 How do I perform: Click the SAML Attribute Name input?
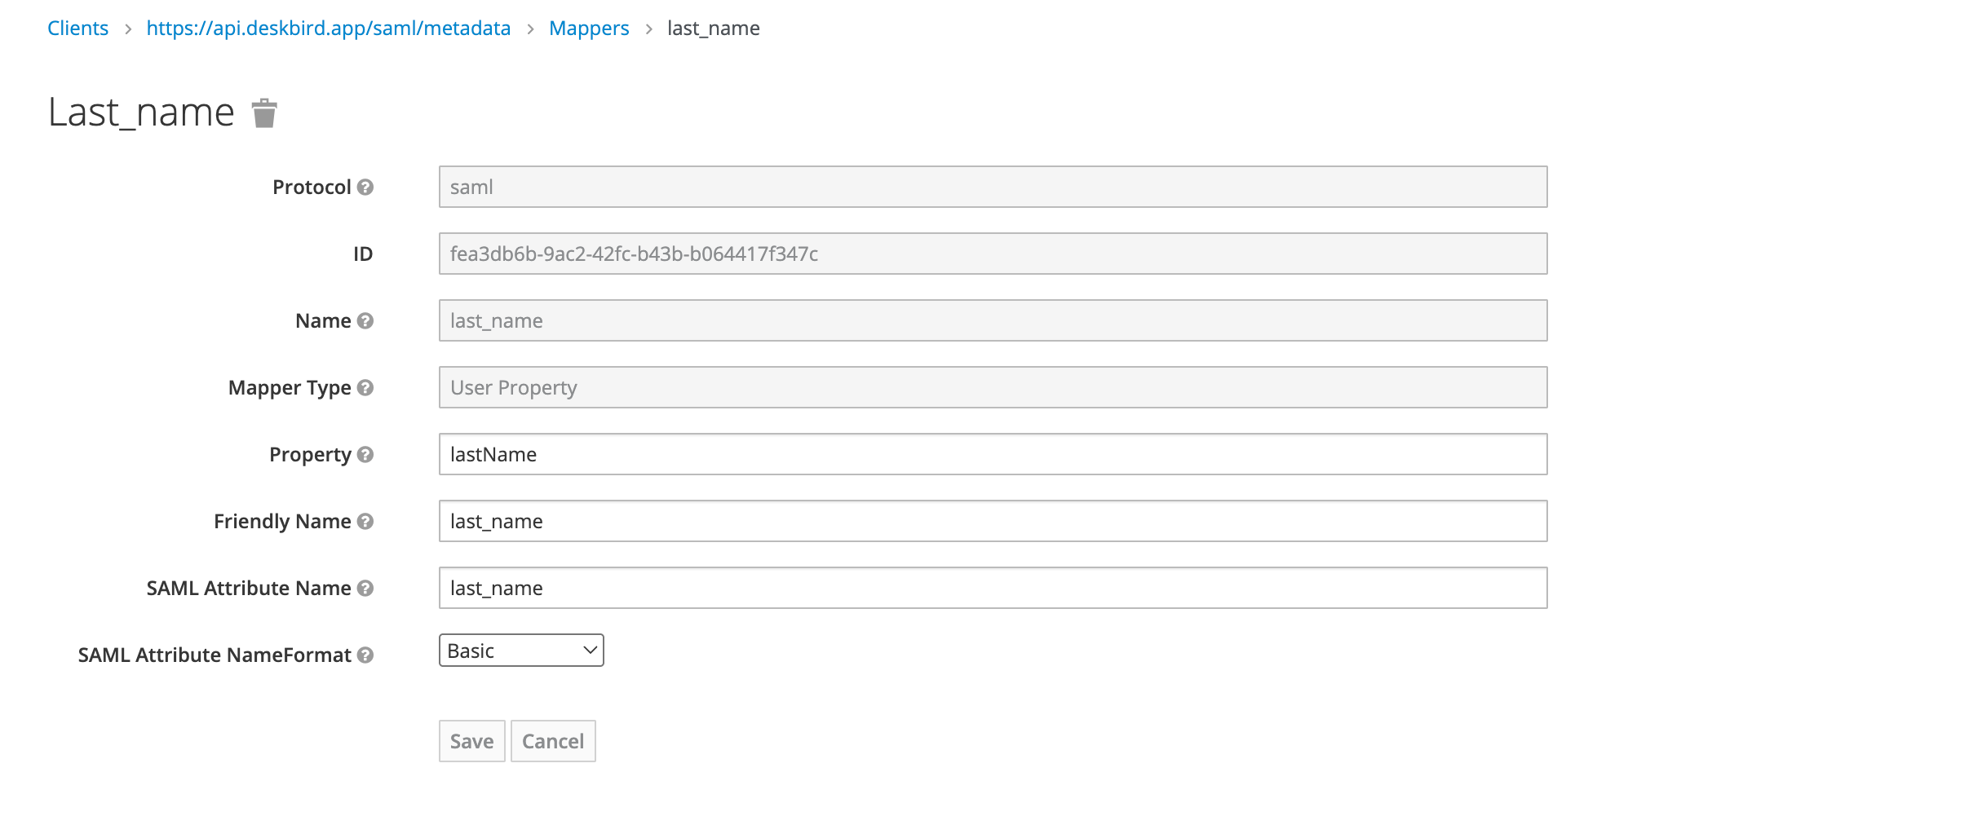pos(992,588)
